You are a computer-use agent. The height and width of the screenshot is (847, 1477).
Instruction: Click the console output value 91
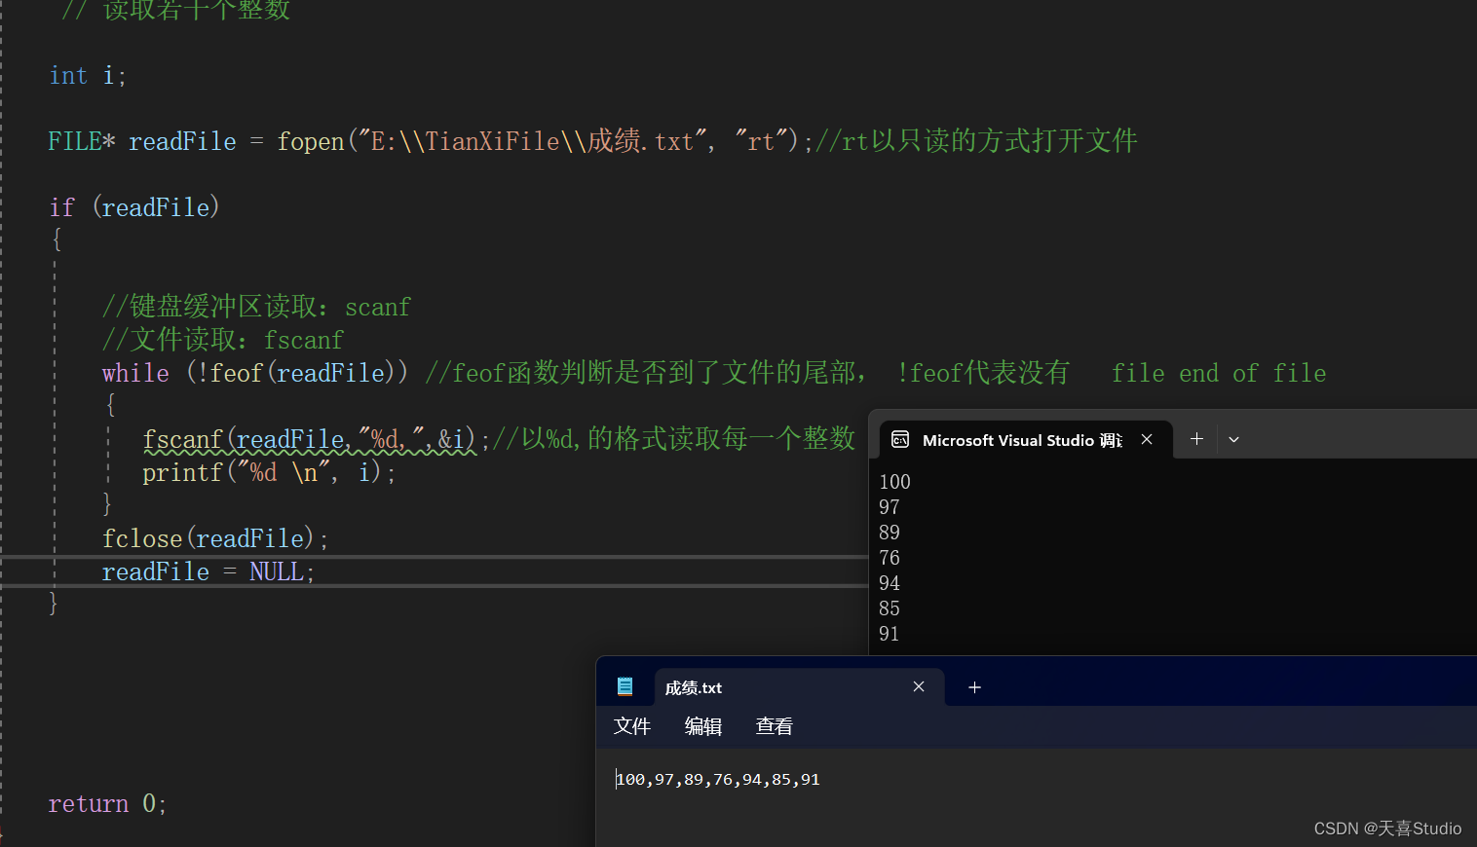(x=890, y=634)
